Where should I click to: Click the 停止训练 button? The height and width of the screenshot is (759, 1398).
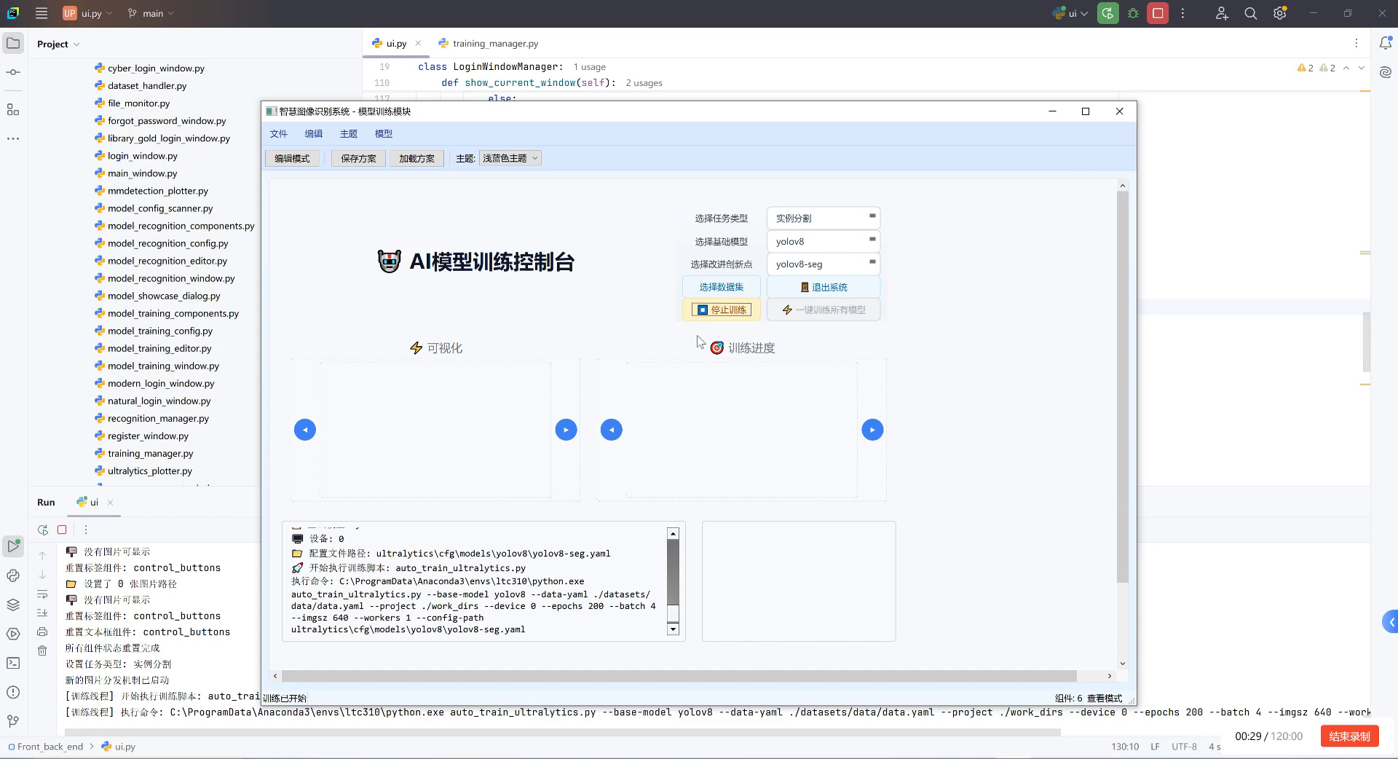tap(722, 310)
